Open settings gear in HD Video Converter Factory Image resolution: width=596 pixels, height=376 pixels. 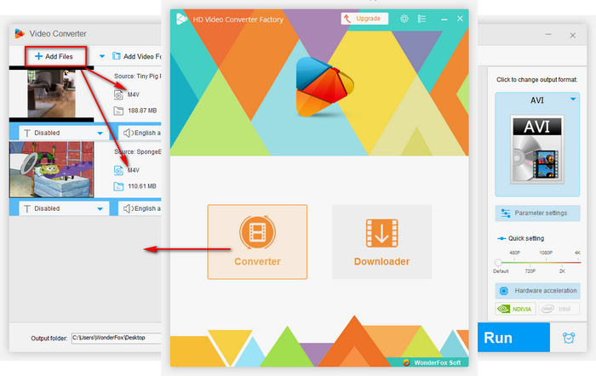pyautogui.click(x=404, y=19)
